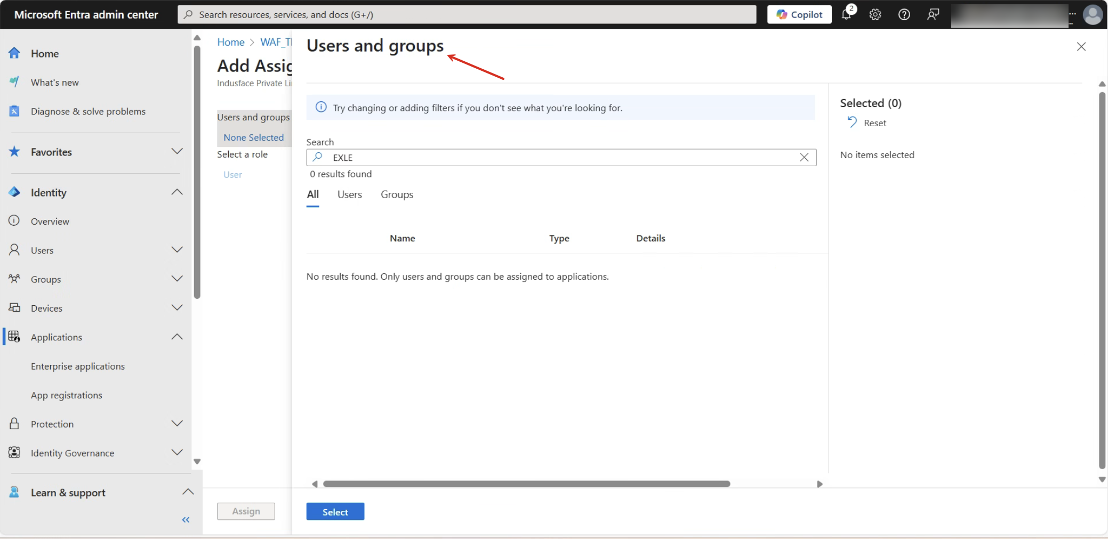The image size is (1108, 539).
Task: Click "No items selected" text
Action: (877, 155)
